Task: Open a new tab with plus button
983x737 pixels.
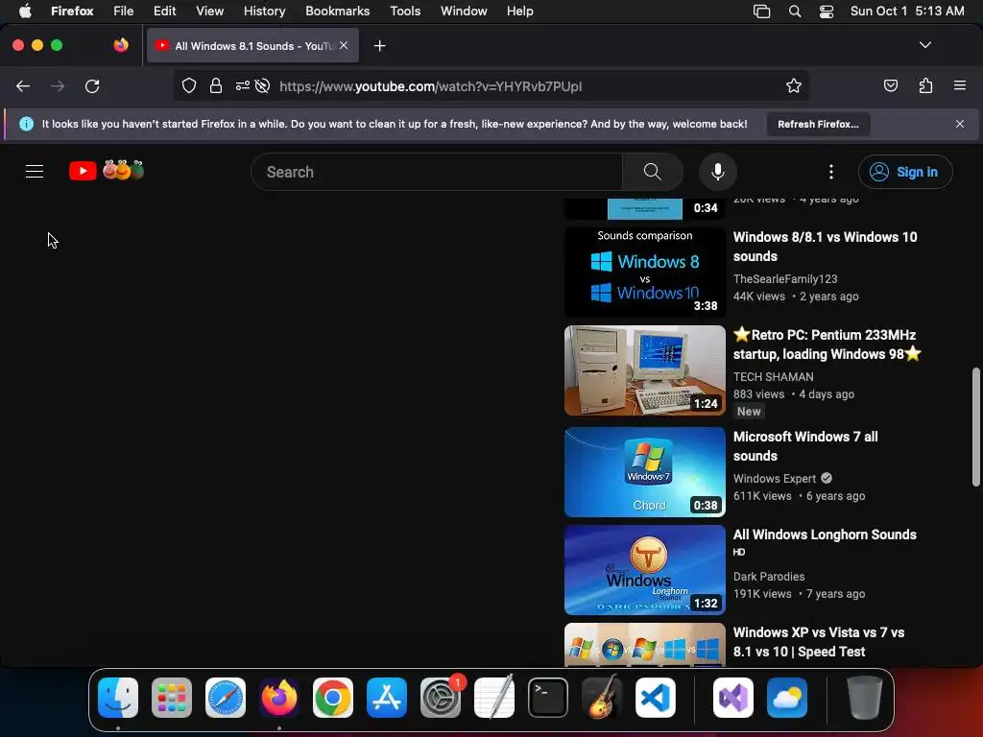Action: coord(379,46)
